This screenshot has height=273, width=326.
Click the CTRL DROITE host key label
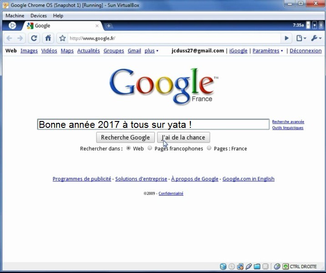pos(303,266)
